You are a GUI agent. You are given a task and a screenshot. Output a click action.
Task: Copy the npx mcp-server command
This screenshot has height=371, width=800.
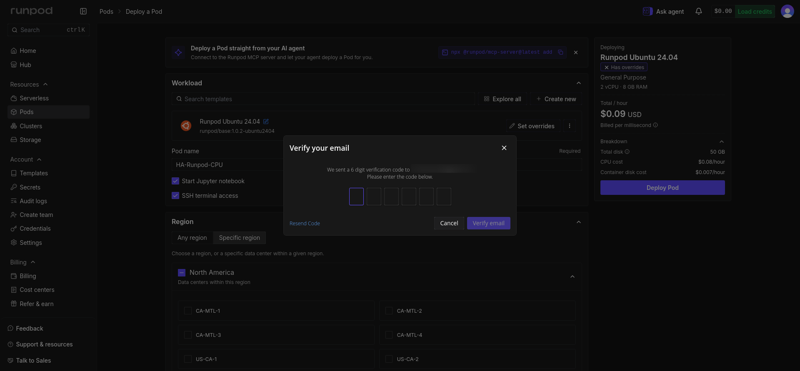(x=560, y=52)
